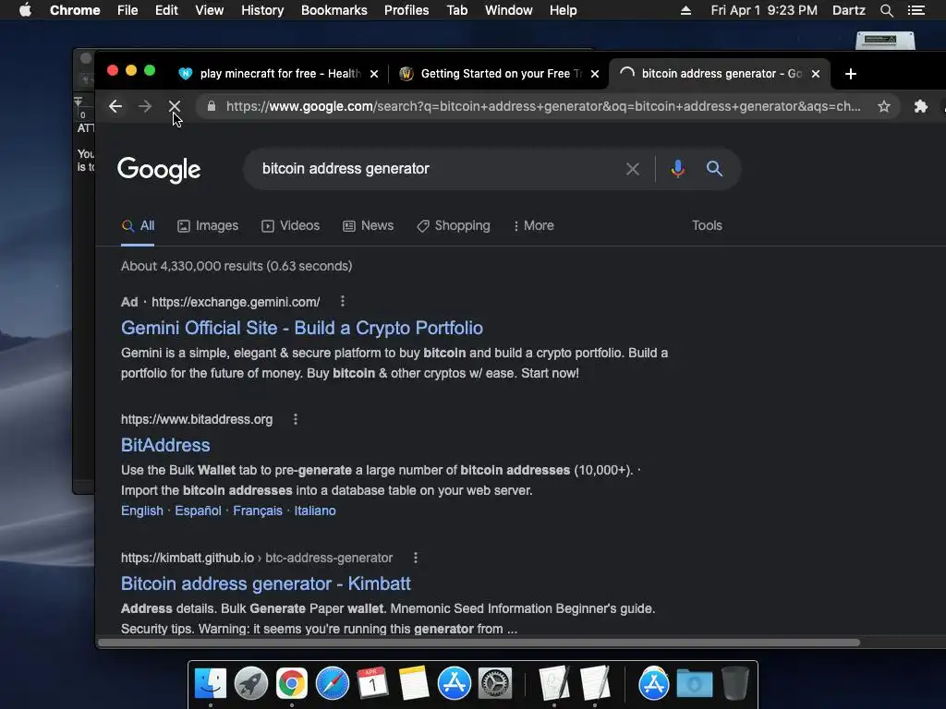
Task: Click into the Google search input field
Action: click(x=434, y=169)
